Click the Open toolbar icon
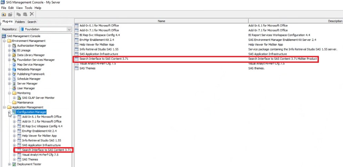This screenshot has height=167, width=343. pos(10,14)
